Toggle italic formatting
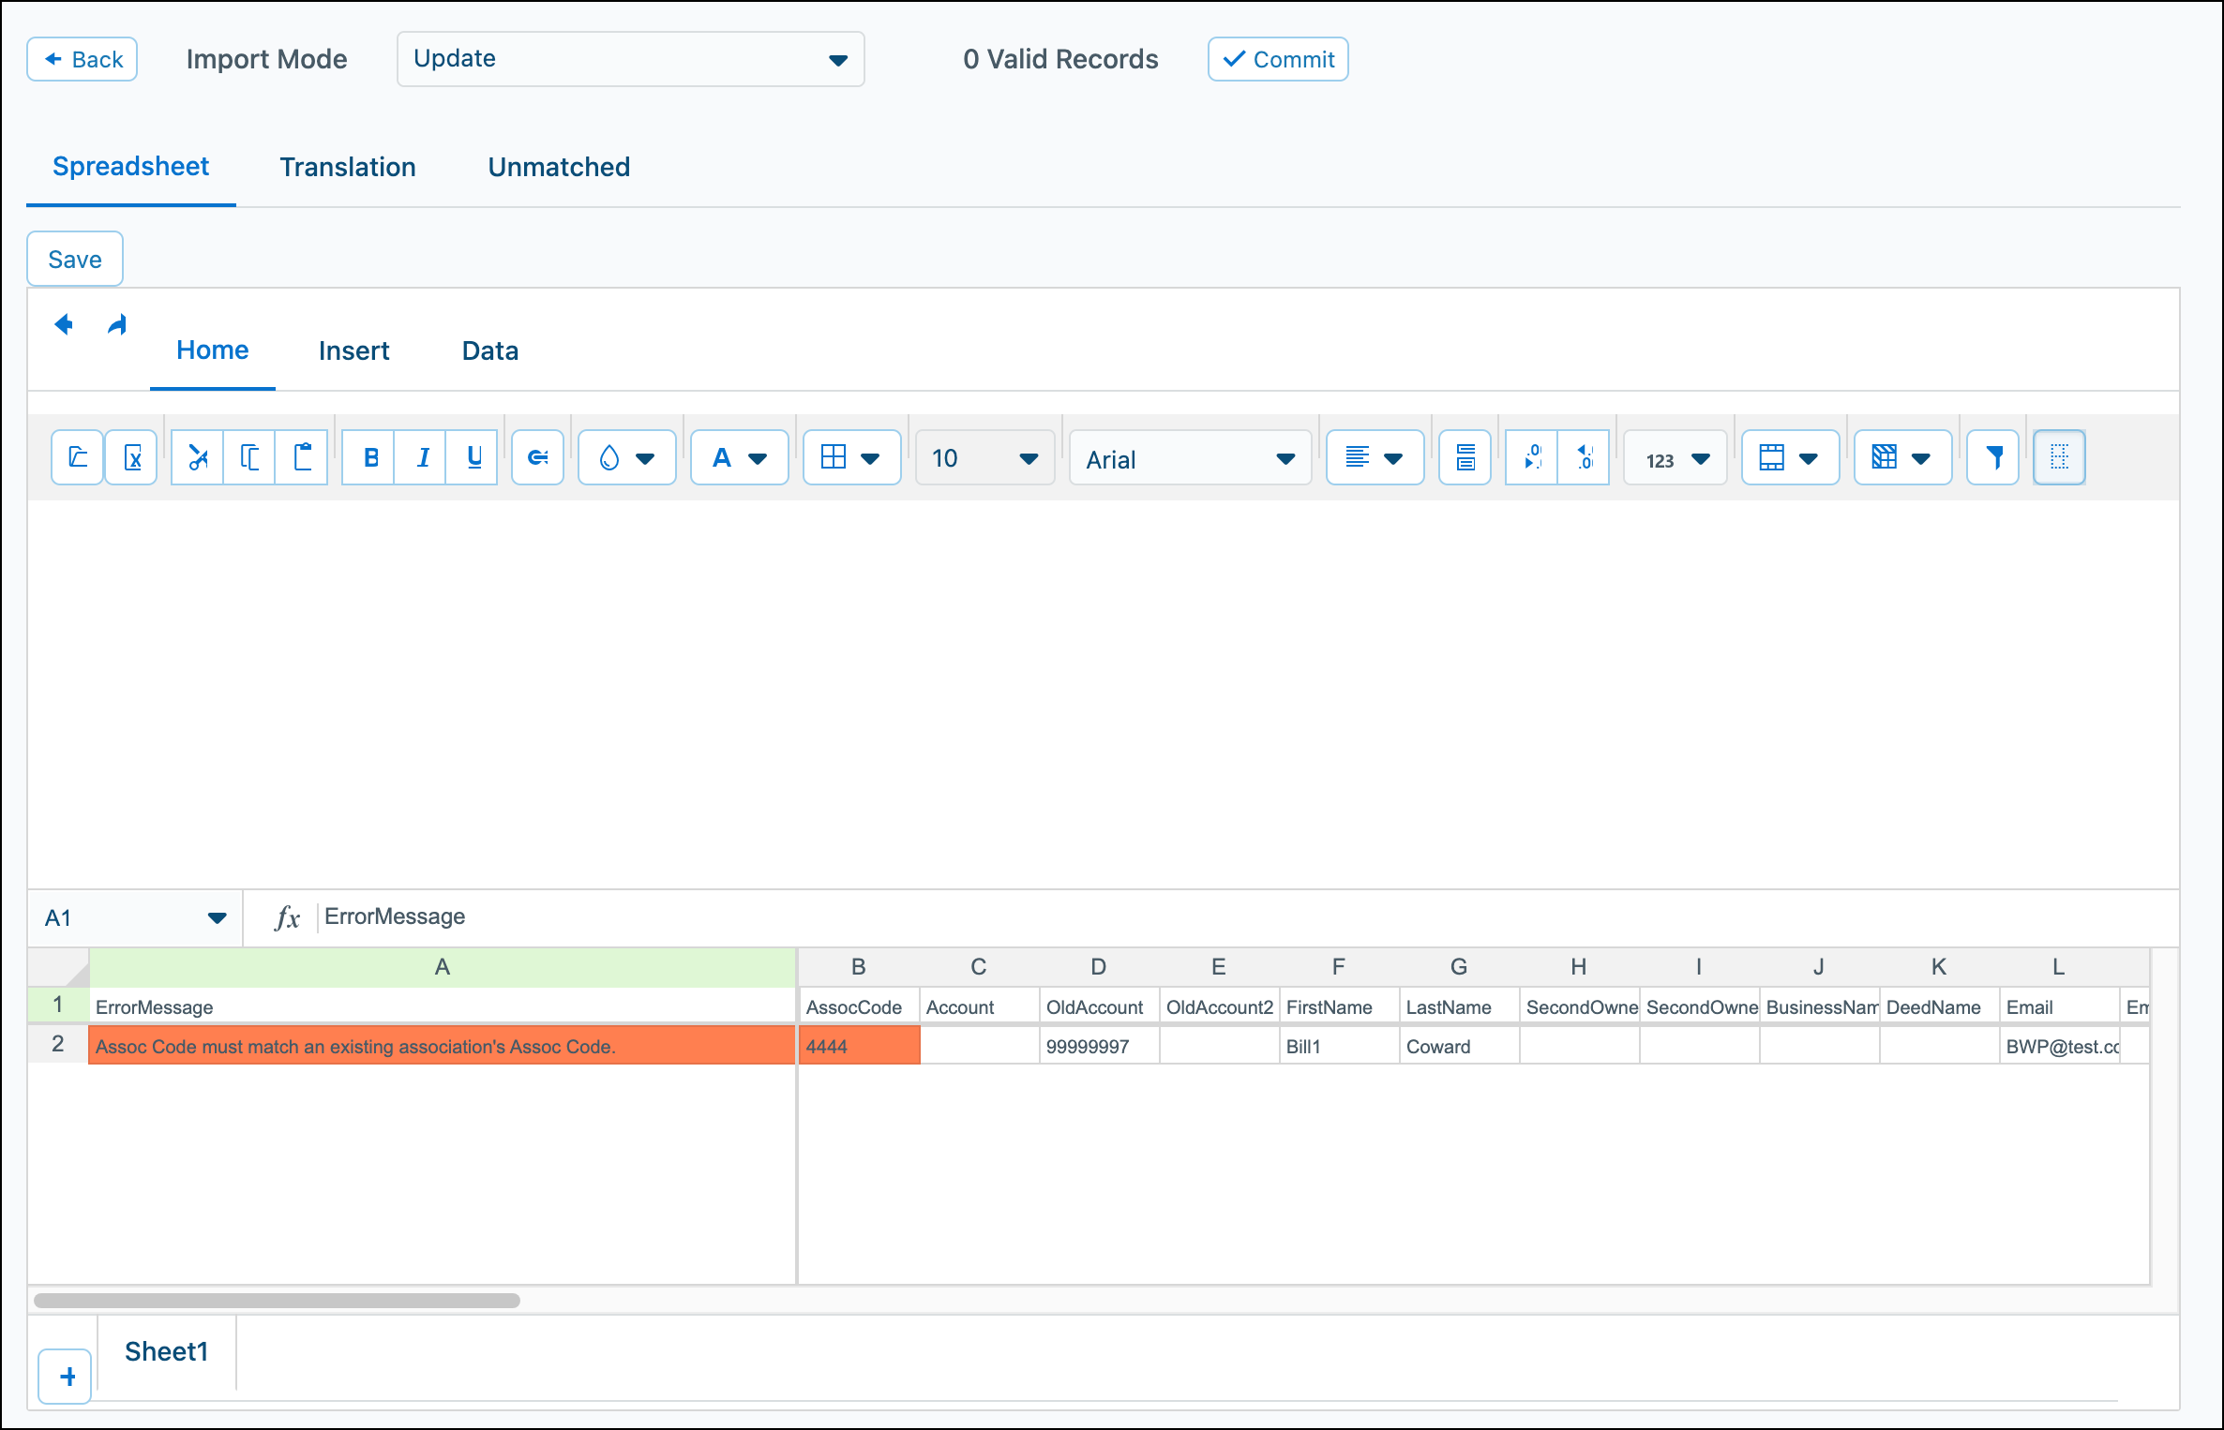This screenshot has width=2224, height=1430. click(x=422, y=457)
